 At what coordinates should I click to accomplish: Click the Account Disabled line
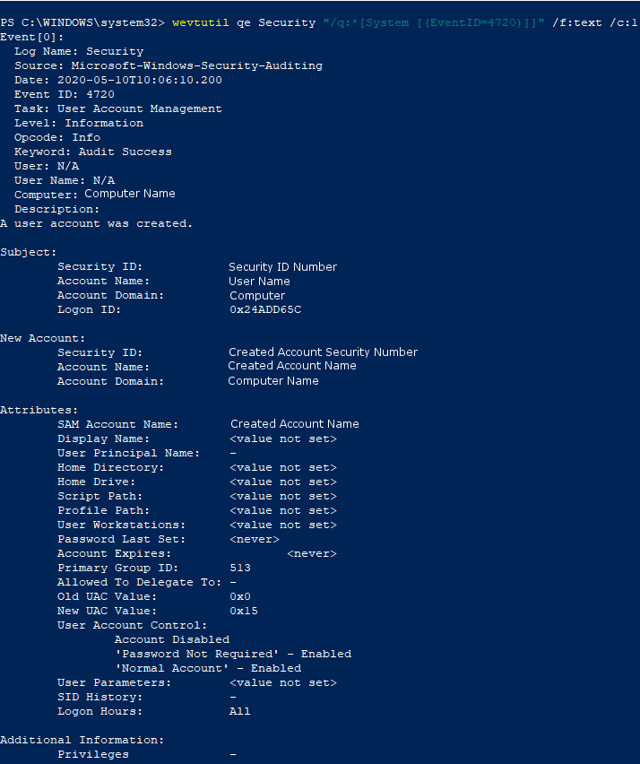point(172,639)
